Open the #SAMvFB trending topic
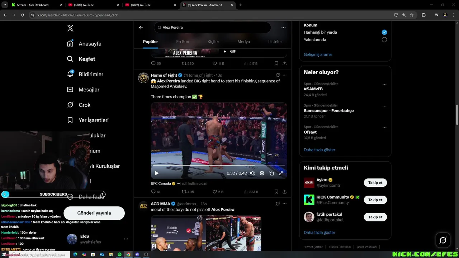Image resolution: width=459 pixels, height=258 pixels. (x=313, y=89)
